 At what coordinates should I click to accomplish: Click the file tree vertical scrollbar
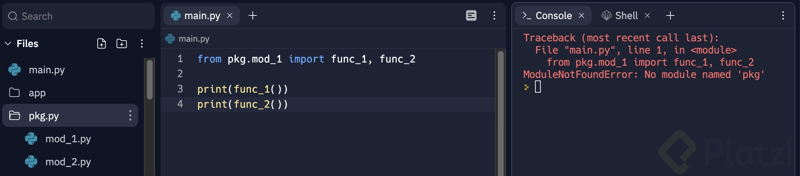click(x=150, y=80)
